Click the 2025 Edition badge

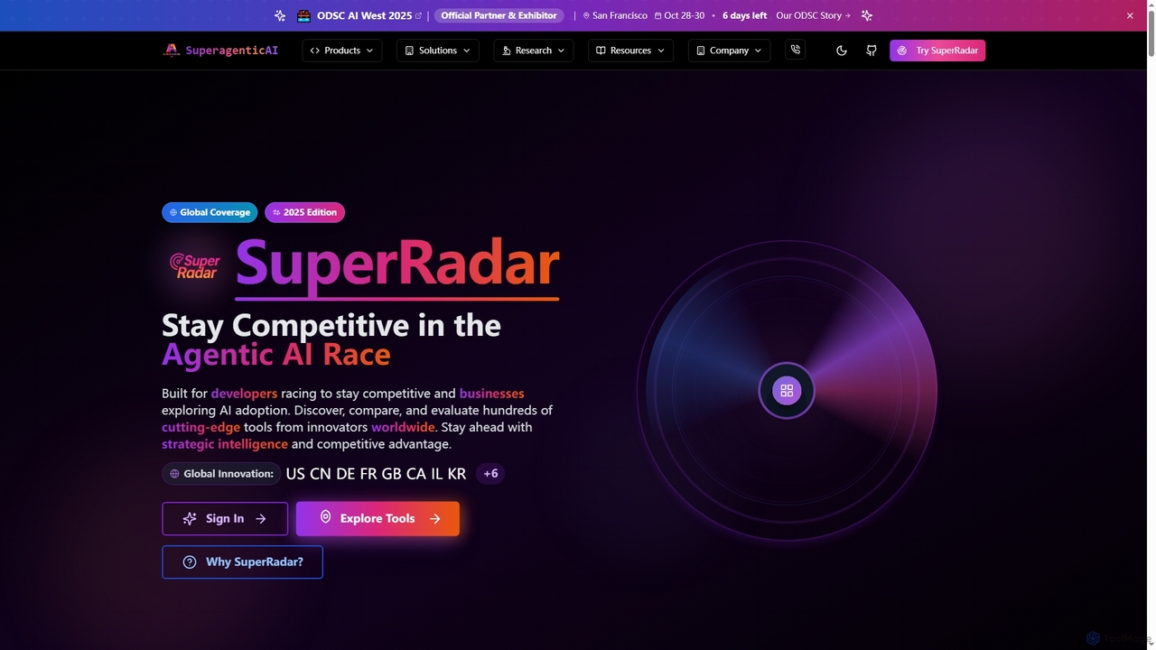304,212
